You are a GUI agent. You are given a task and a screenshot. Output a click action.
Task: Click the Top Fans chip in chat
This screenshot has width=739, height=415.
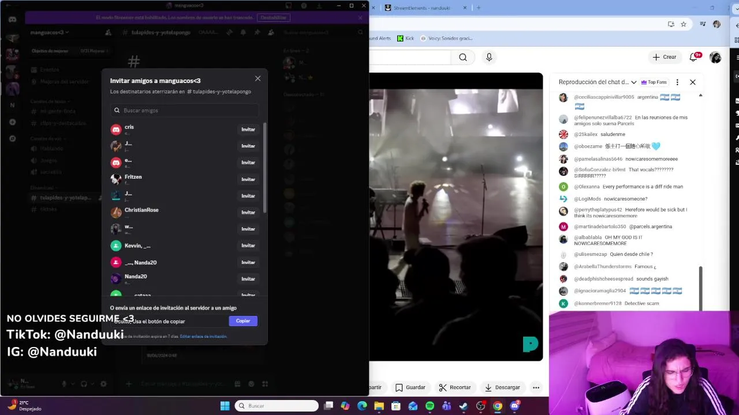[654, 82]
